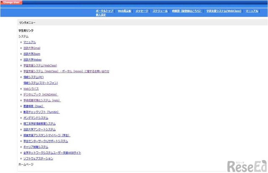This screenshot has height=173, width=268.
Task: Open the 剽窃チェックソフト (Turnitin) link
Action: coord(41,112)
